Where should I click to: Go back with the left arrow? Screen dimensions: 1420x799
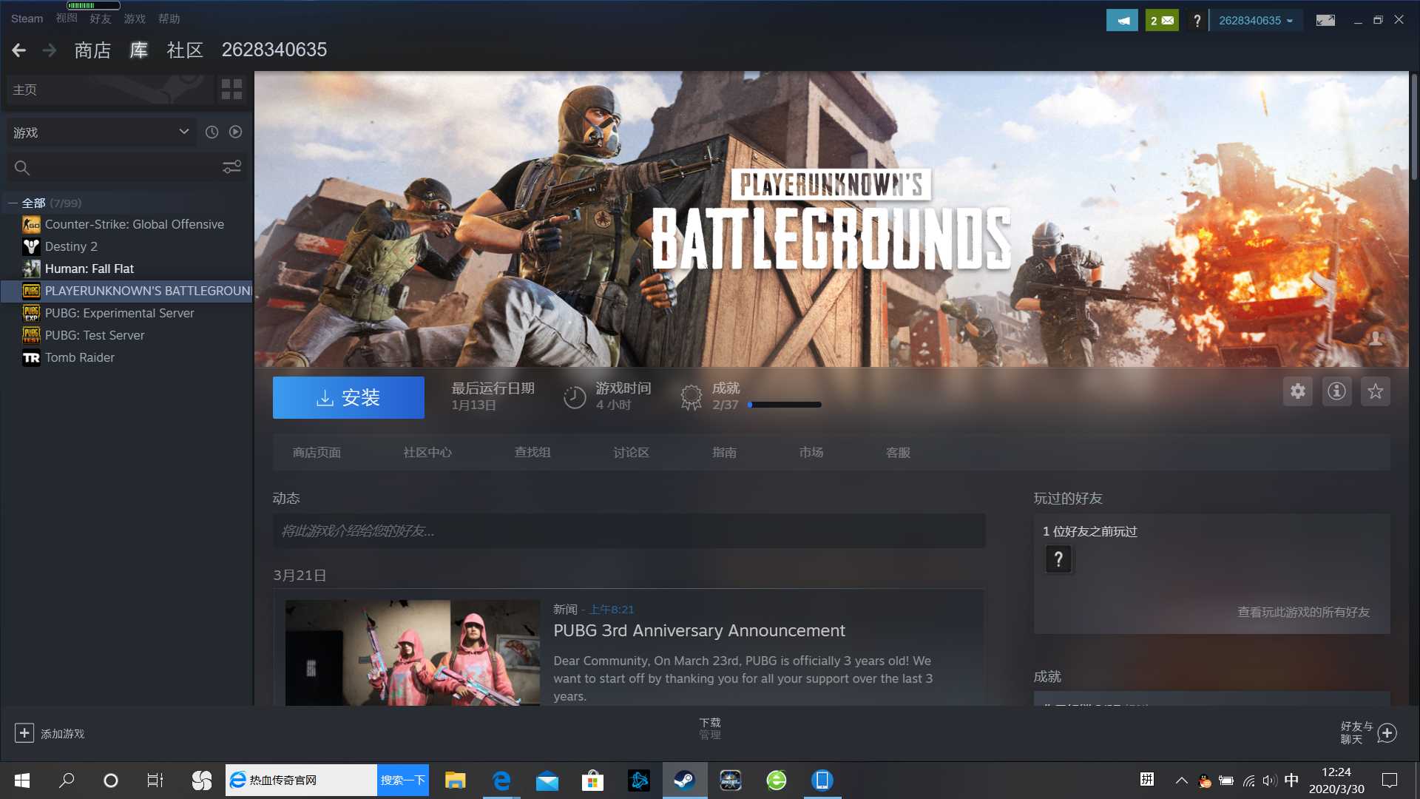click(x=19, y=50)
